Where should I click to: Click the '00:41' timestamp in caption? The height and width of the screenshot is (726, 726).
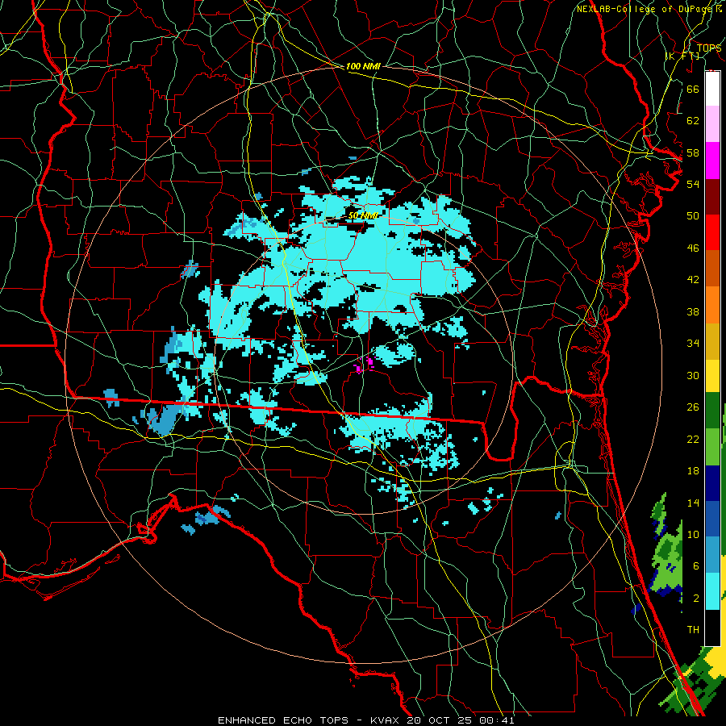coord(498,720)
